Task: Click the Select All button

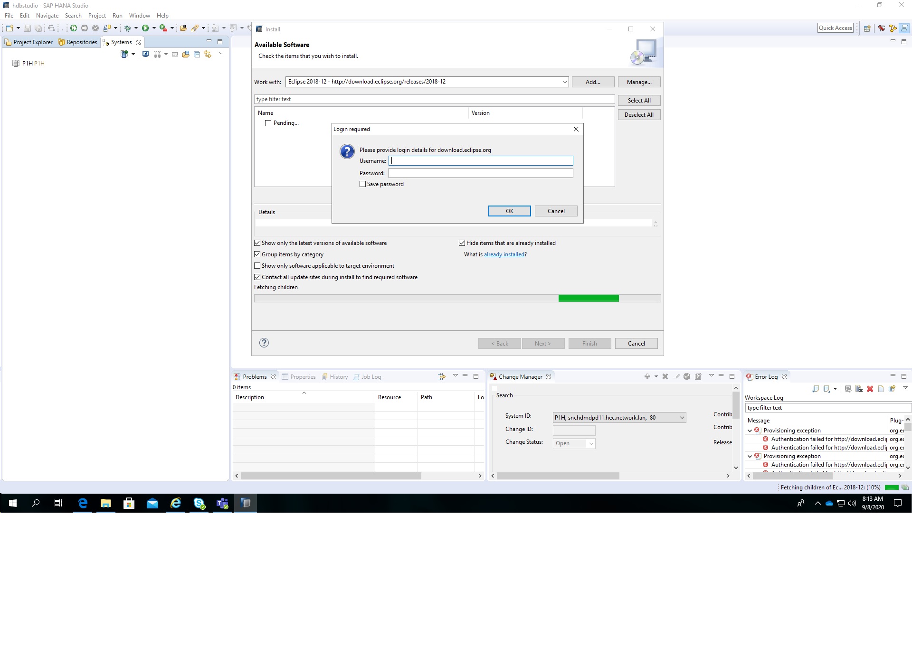Action: click(x=639, y=100)
